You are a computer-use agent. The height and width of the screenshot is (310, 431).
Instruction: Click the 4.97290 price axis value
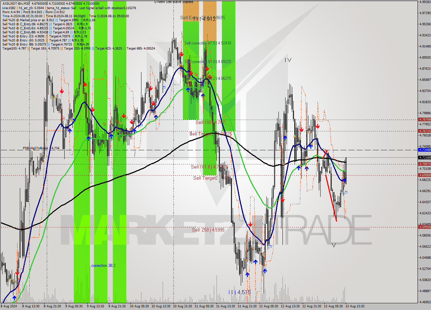(425, 13)
